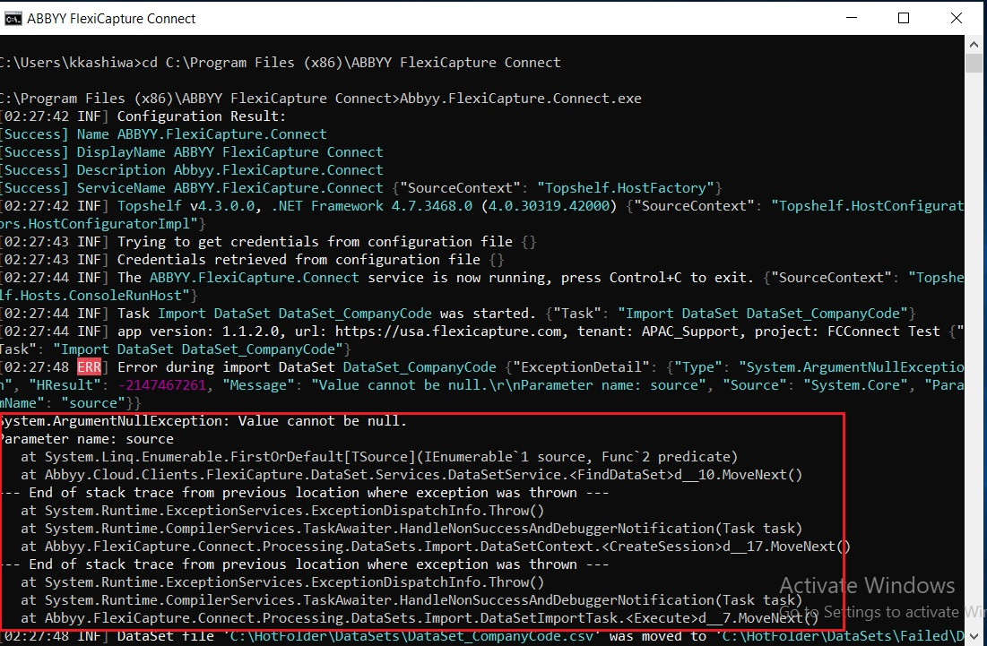The image size is (987, 646).
Task: Click the 'Configuration Result:' log line
Action: (202, 116)
